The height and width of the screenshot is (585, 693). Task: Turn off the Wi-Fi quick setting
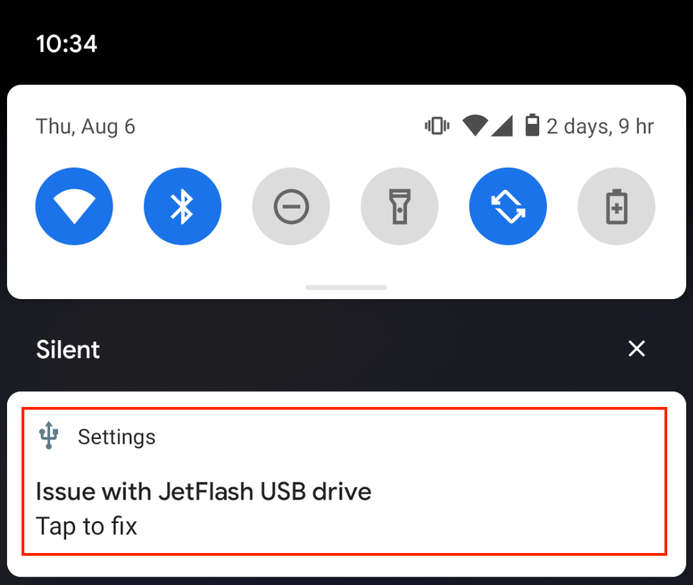pyautogui.click(x=74, y=207)
